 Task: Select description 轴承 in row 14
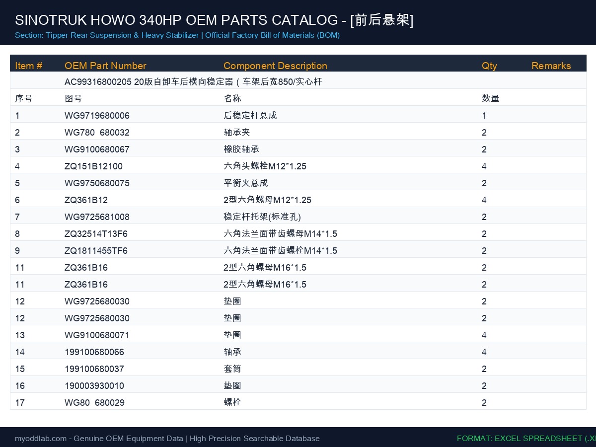click(x=232, y=352)
